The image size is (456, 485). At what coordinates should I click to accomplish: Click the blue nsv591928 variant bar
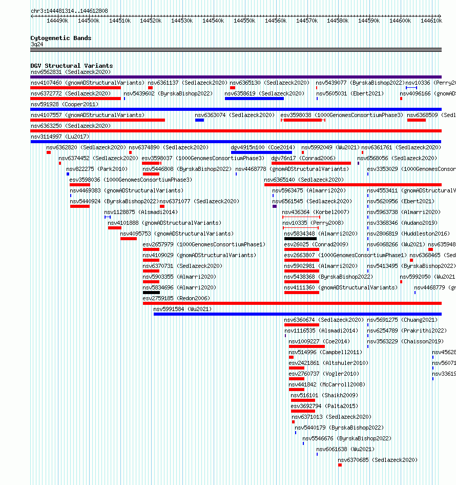[236, 109]
